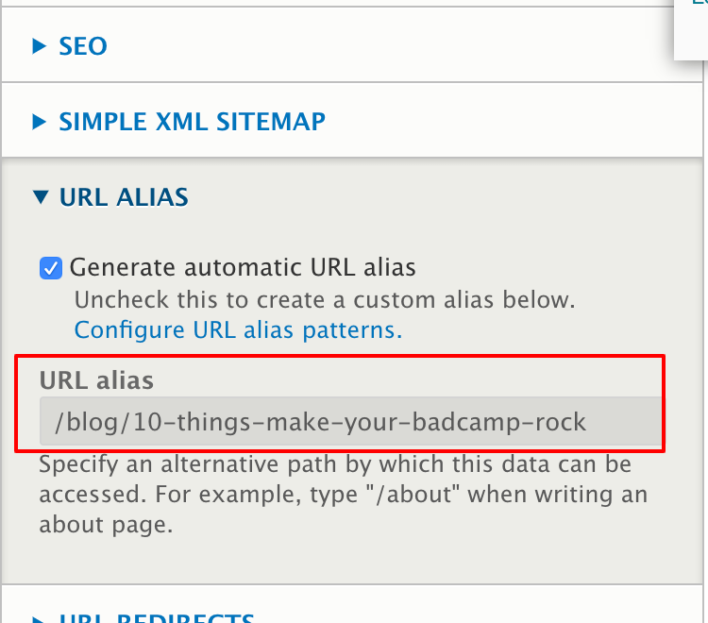
Task: Click the URL ALIAS heading text
Action: click(123, 196)
